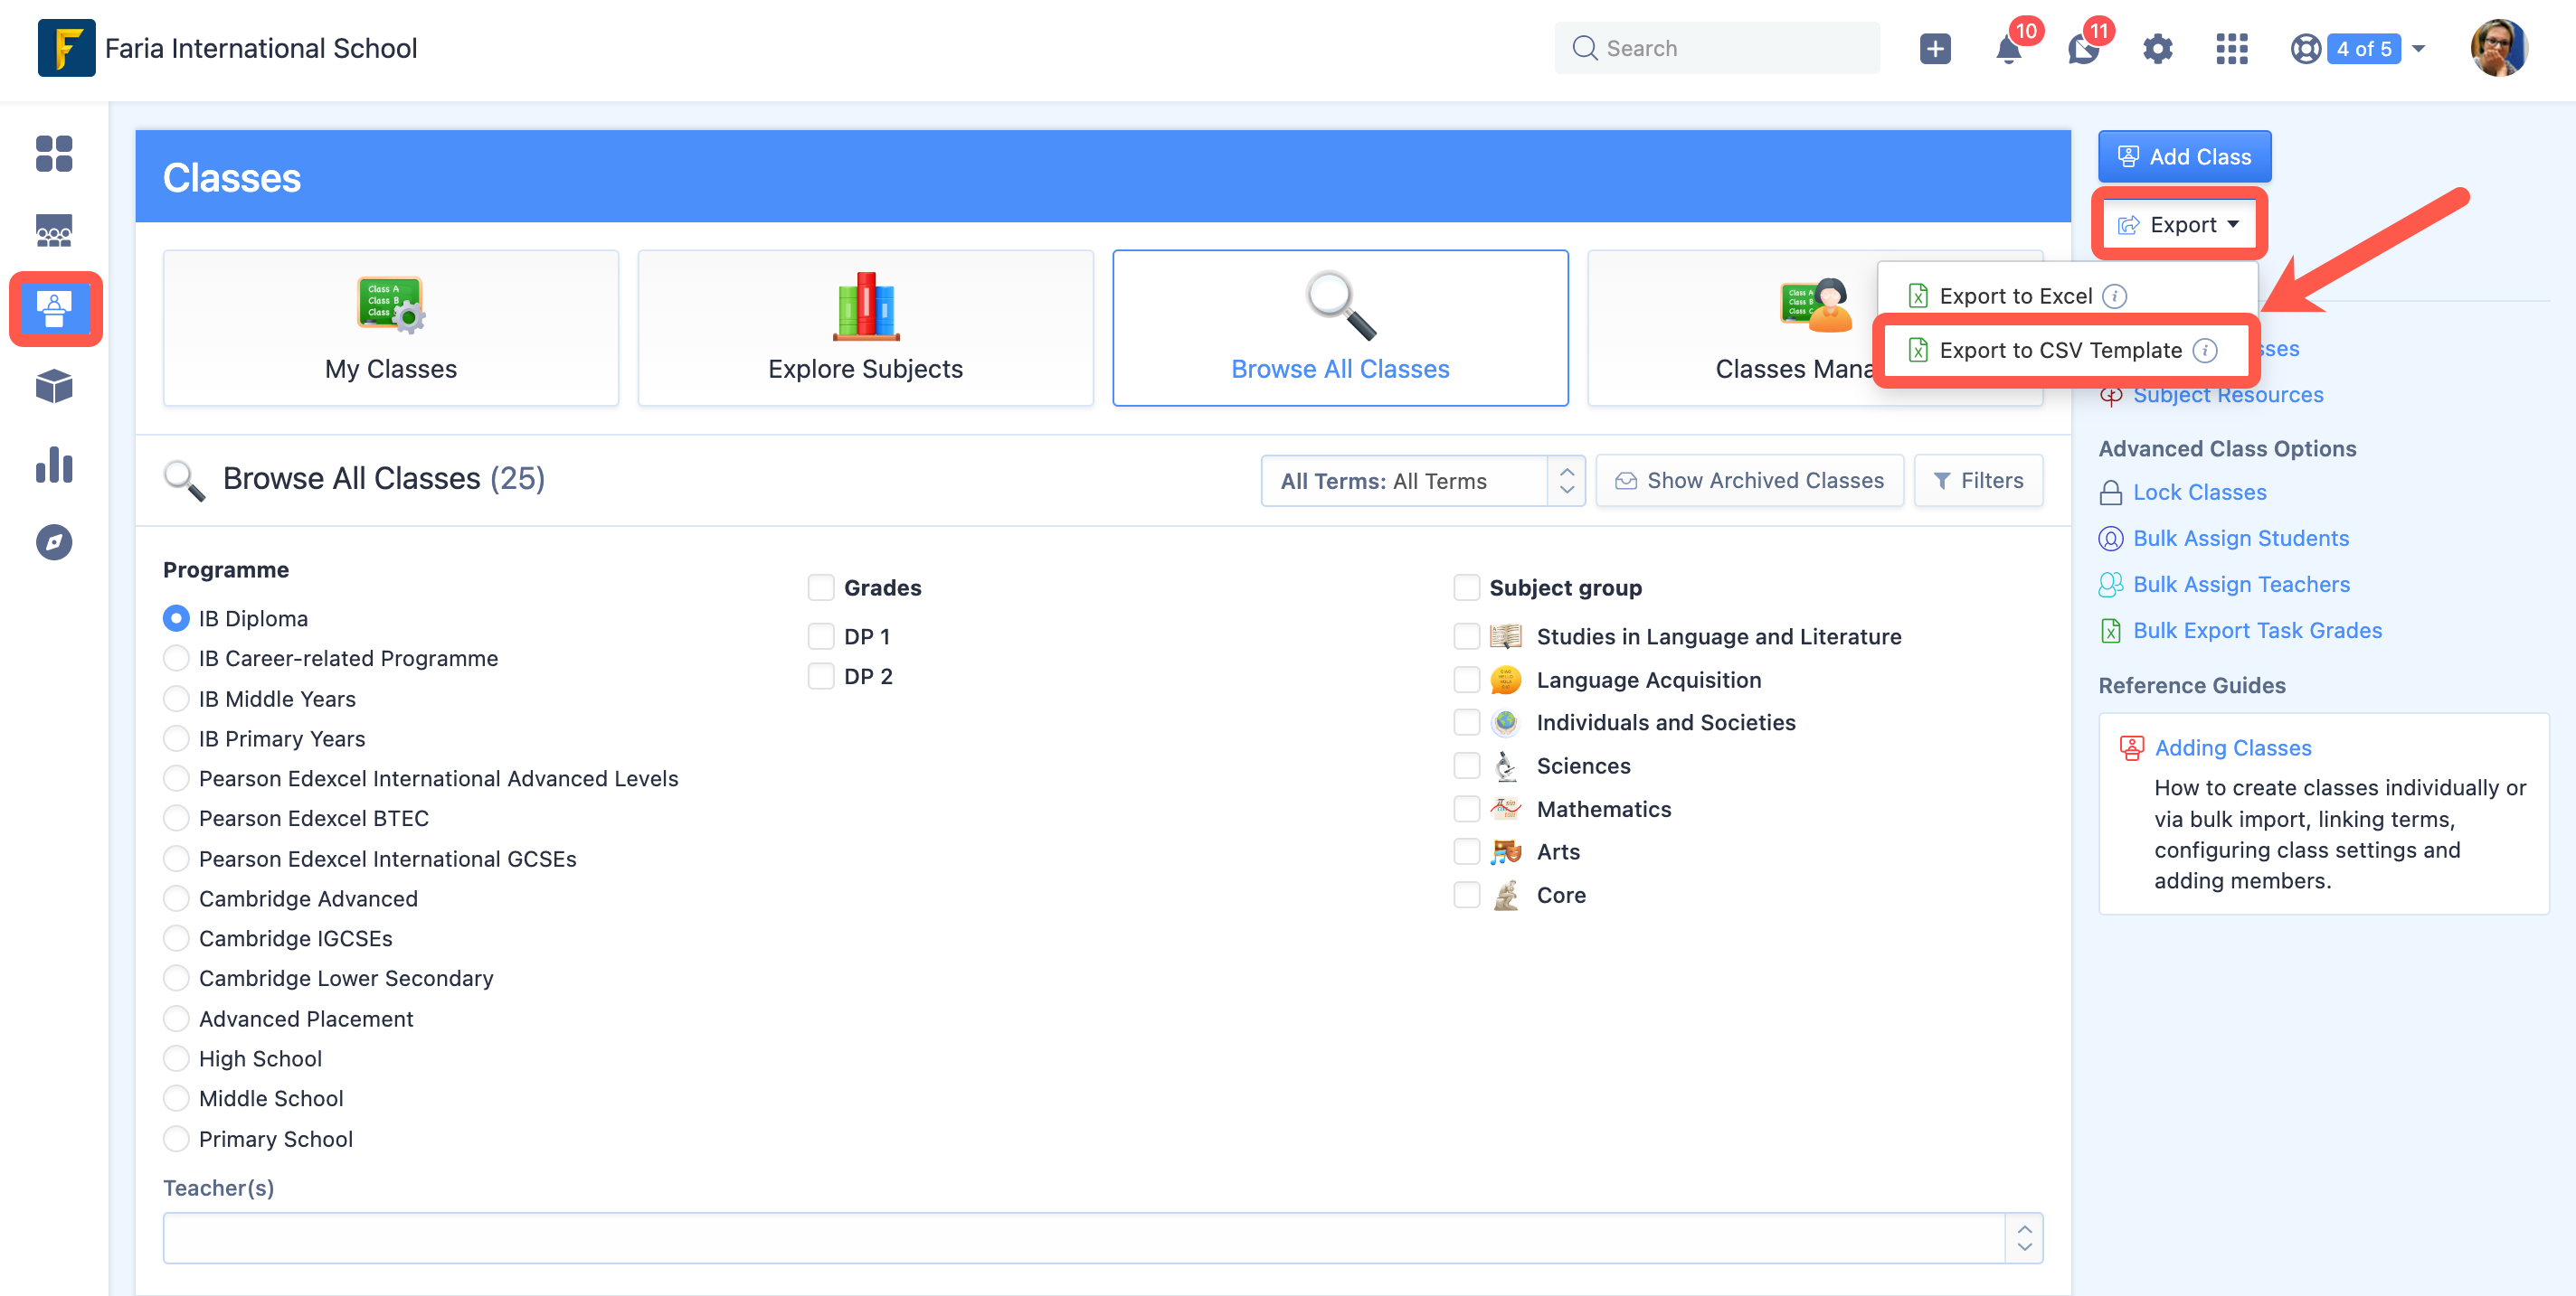This screenshot has height=1296, width=2576.
Task: Click the Bulk Assign Teachers icon
Action: 2111,585
